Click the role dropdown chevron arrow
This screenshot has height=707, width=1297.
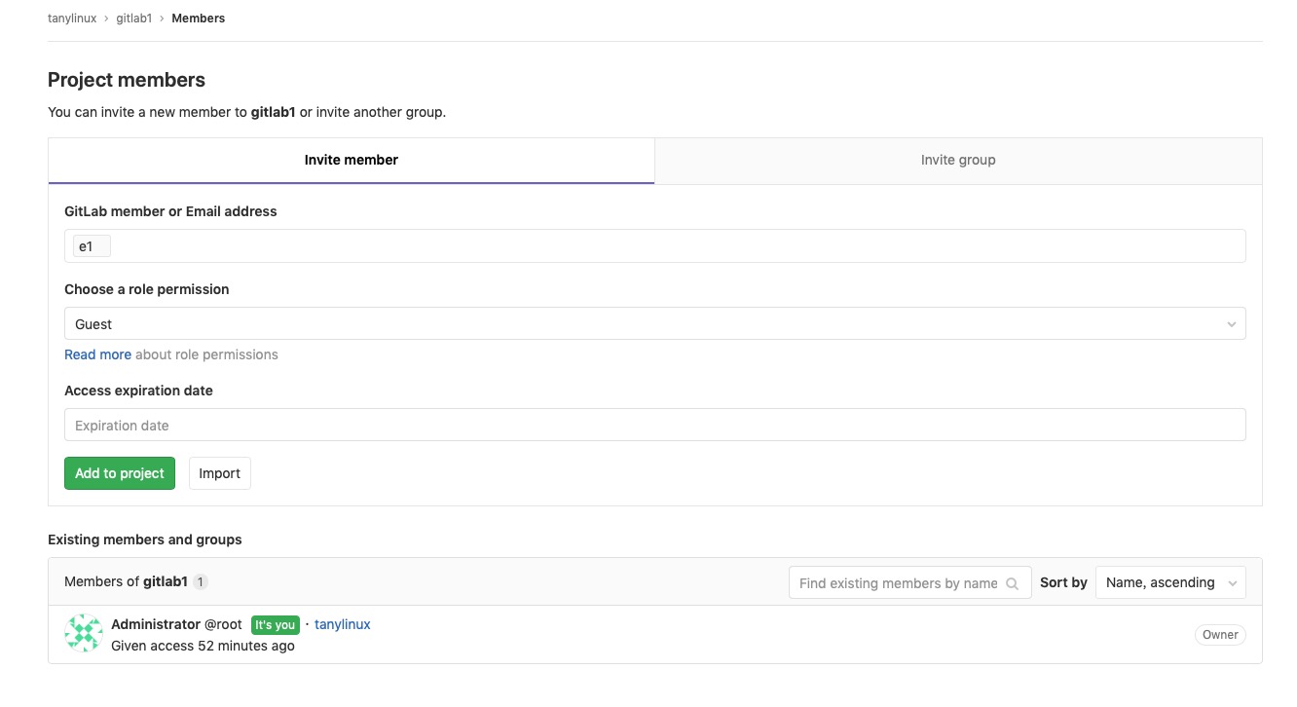[1232, 324]
